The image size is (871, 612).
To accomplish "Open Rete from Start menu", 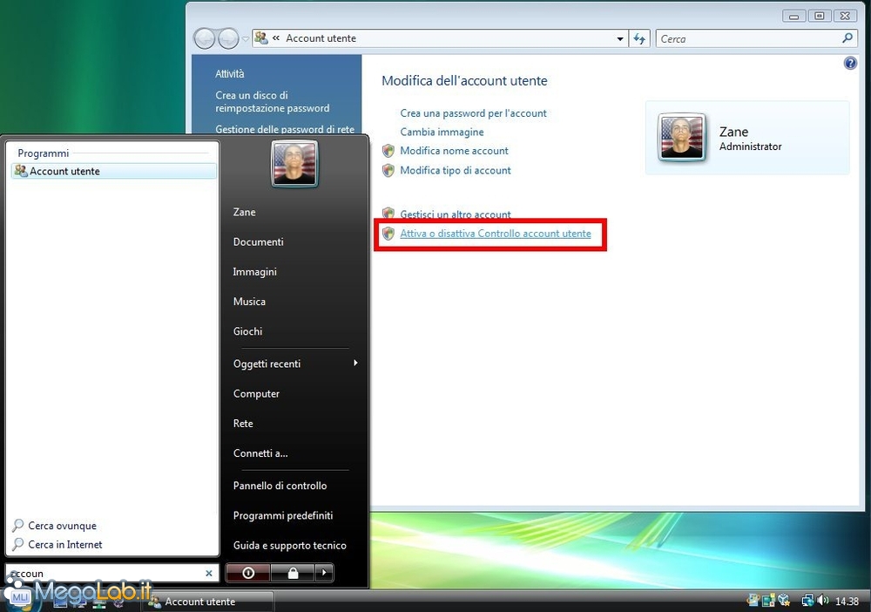I will [x=243, y=424].
